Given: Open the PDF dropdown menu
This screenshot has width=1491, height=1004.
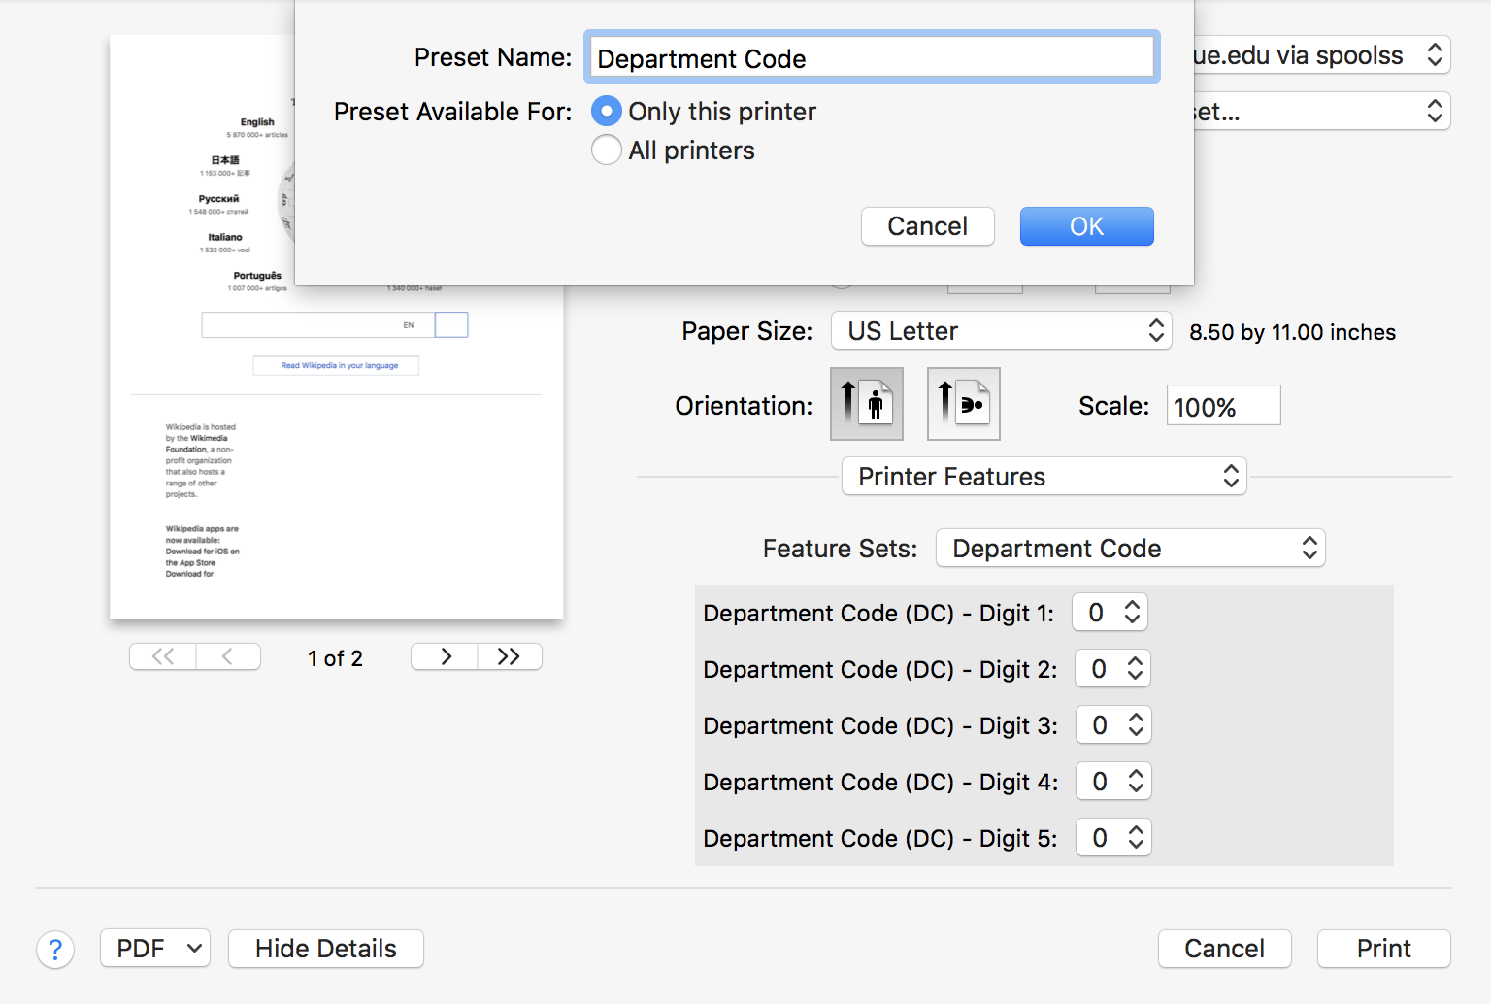Looking at the screenshot, I should click(155, 949).
